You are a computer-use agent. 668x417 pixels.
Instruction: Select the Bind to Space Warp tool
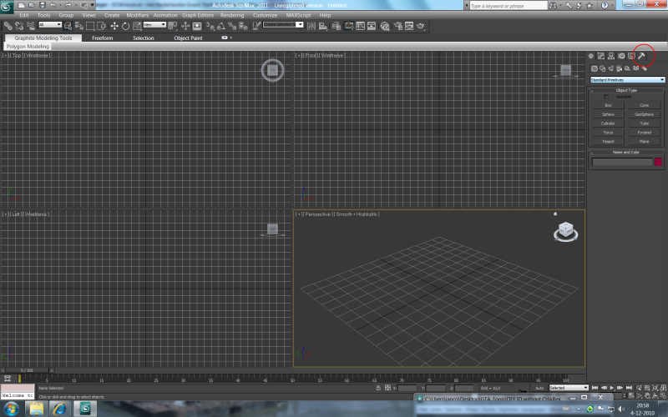click(31, 26)
